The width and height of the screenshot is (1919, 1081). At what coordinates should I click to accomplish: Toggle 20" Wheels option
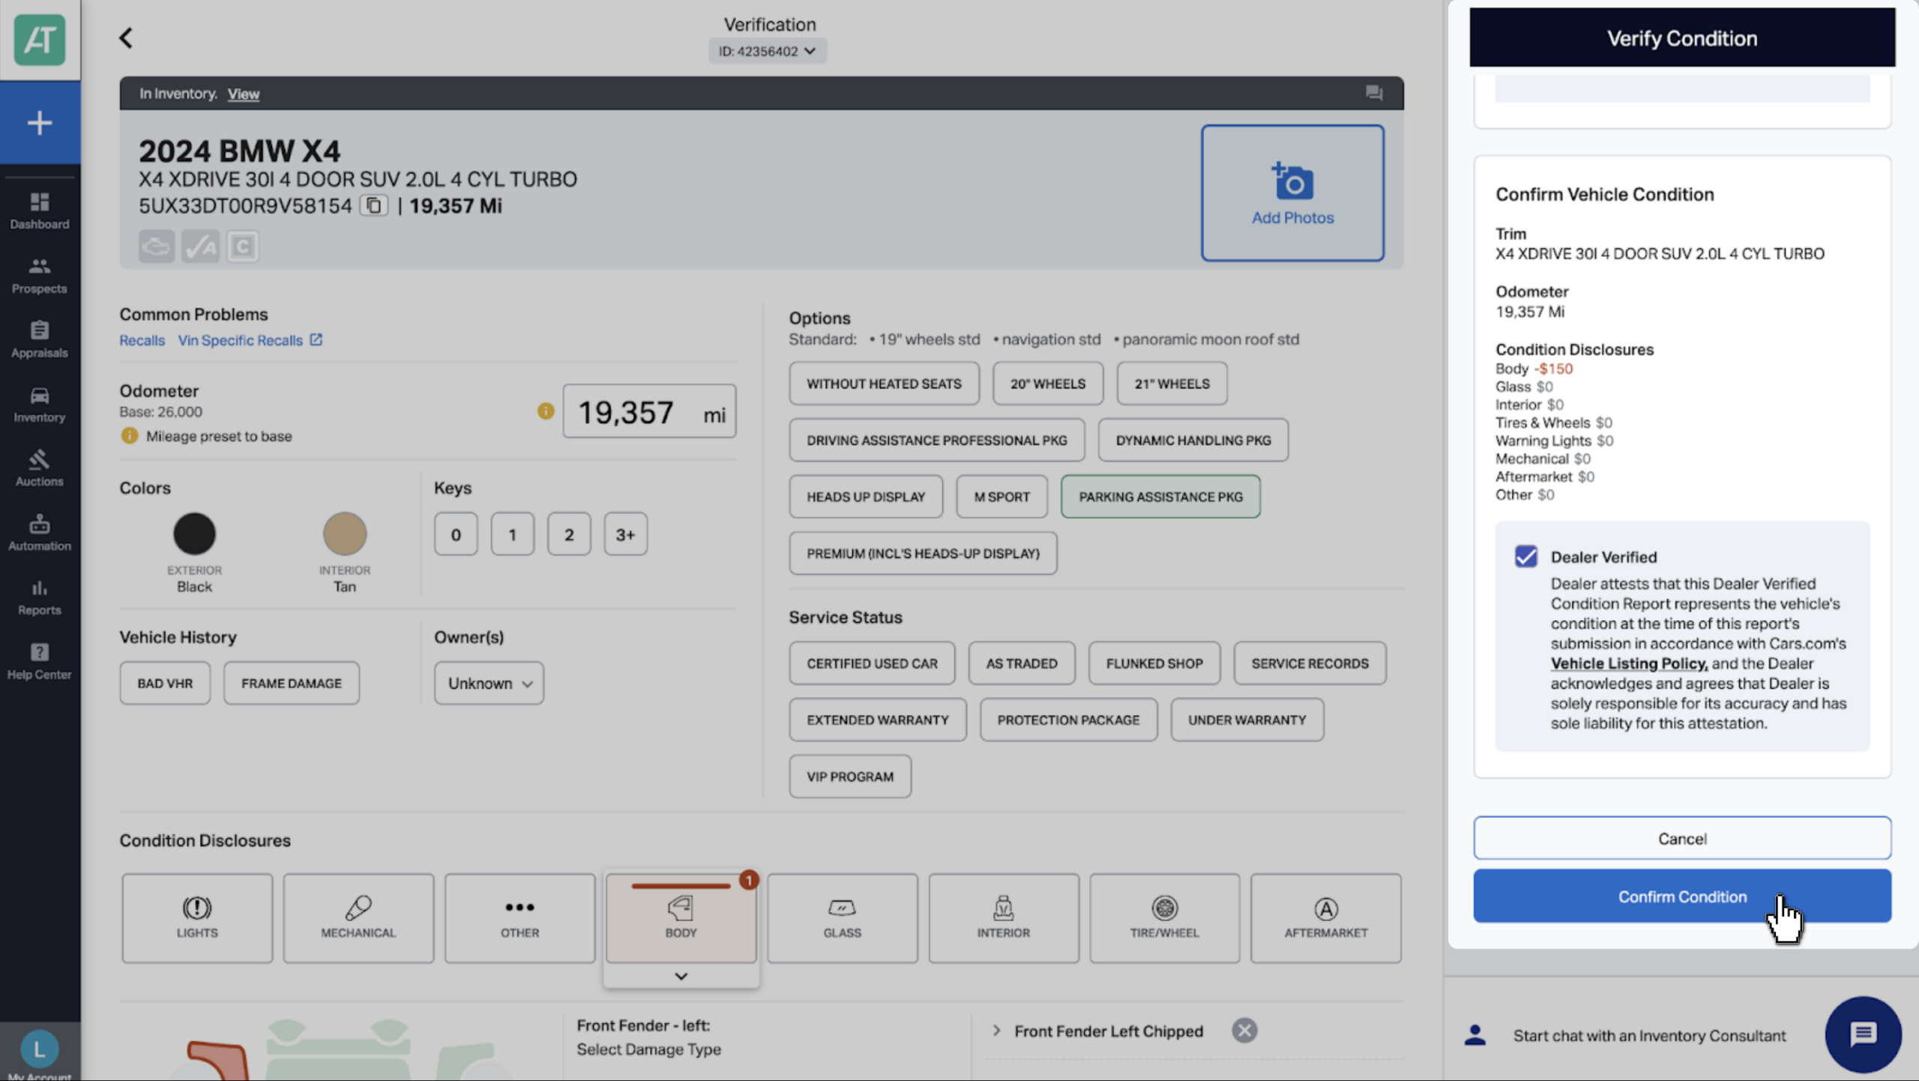[1047, 383]
